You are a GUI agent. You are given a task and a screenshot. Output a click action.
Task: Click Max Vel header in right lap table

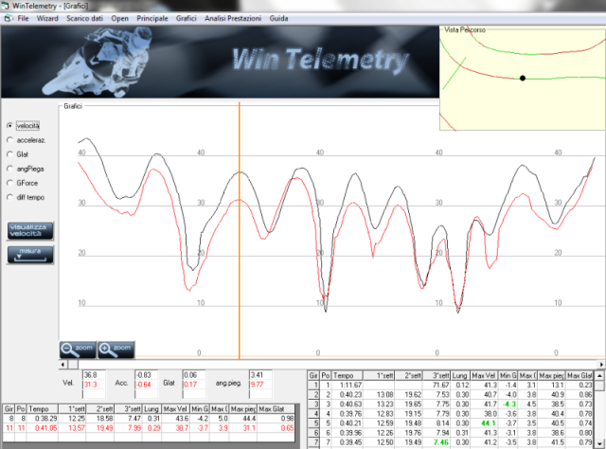pyautogui.click(x=484, y=375)
